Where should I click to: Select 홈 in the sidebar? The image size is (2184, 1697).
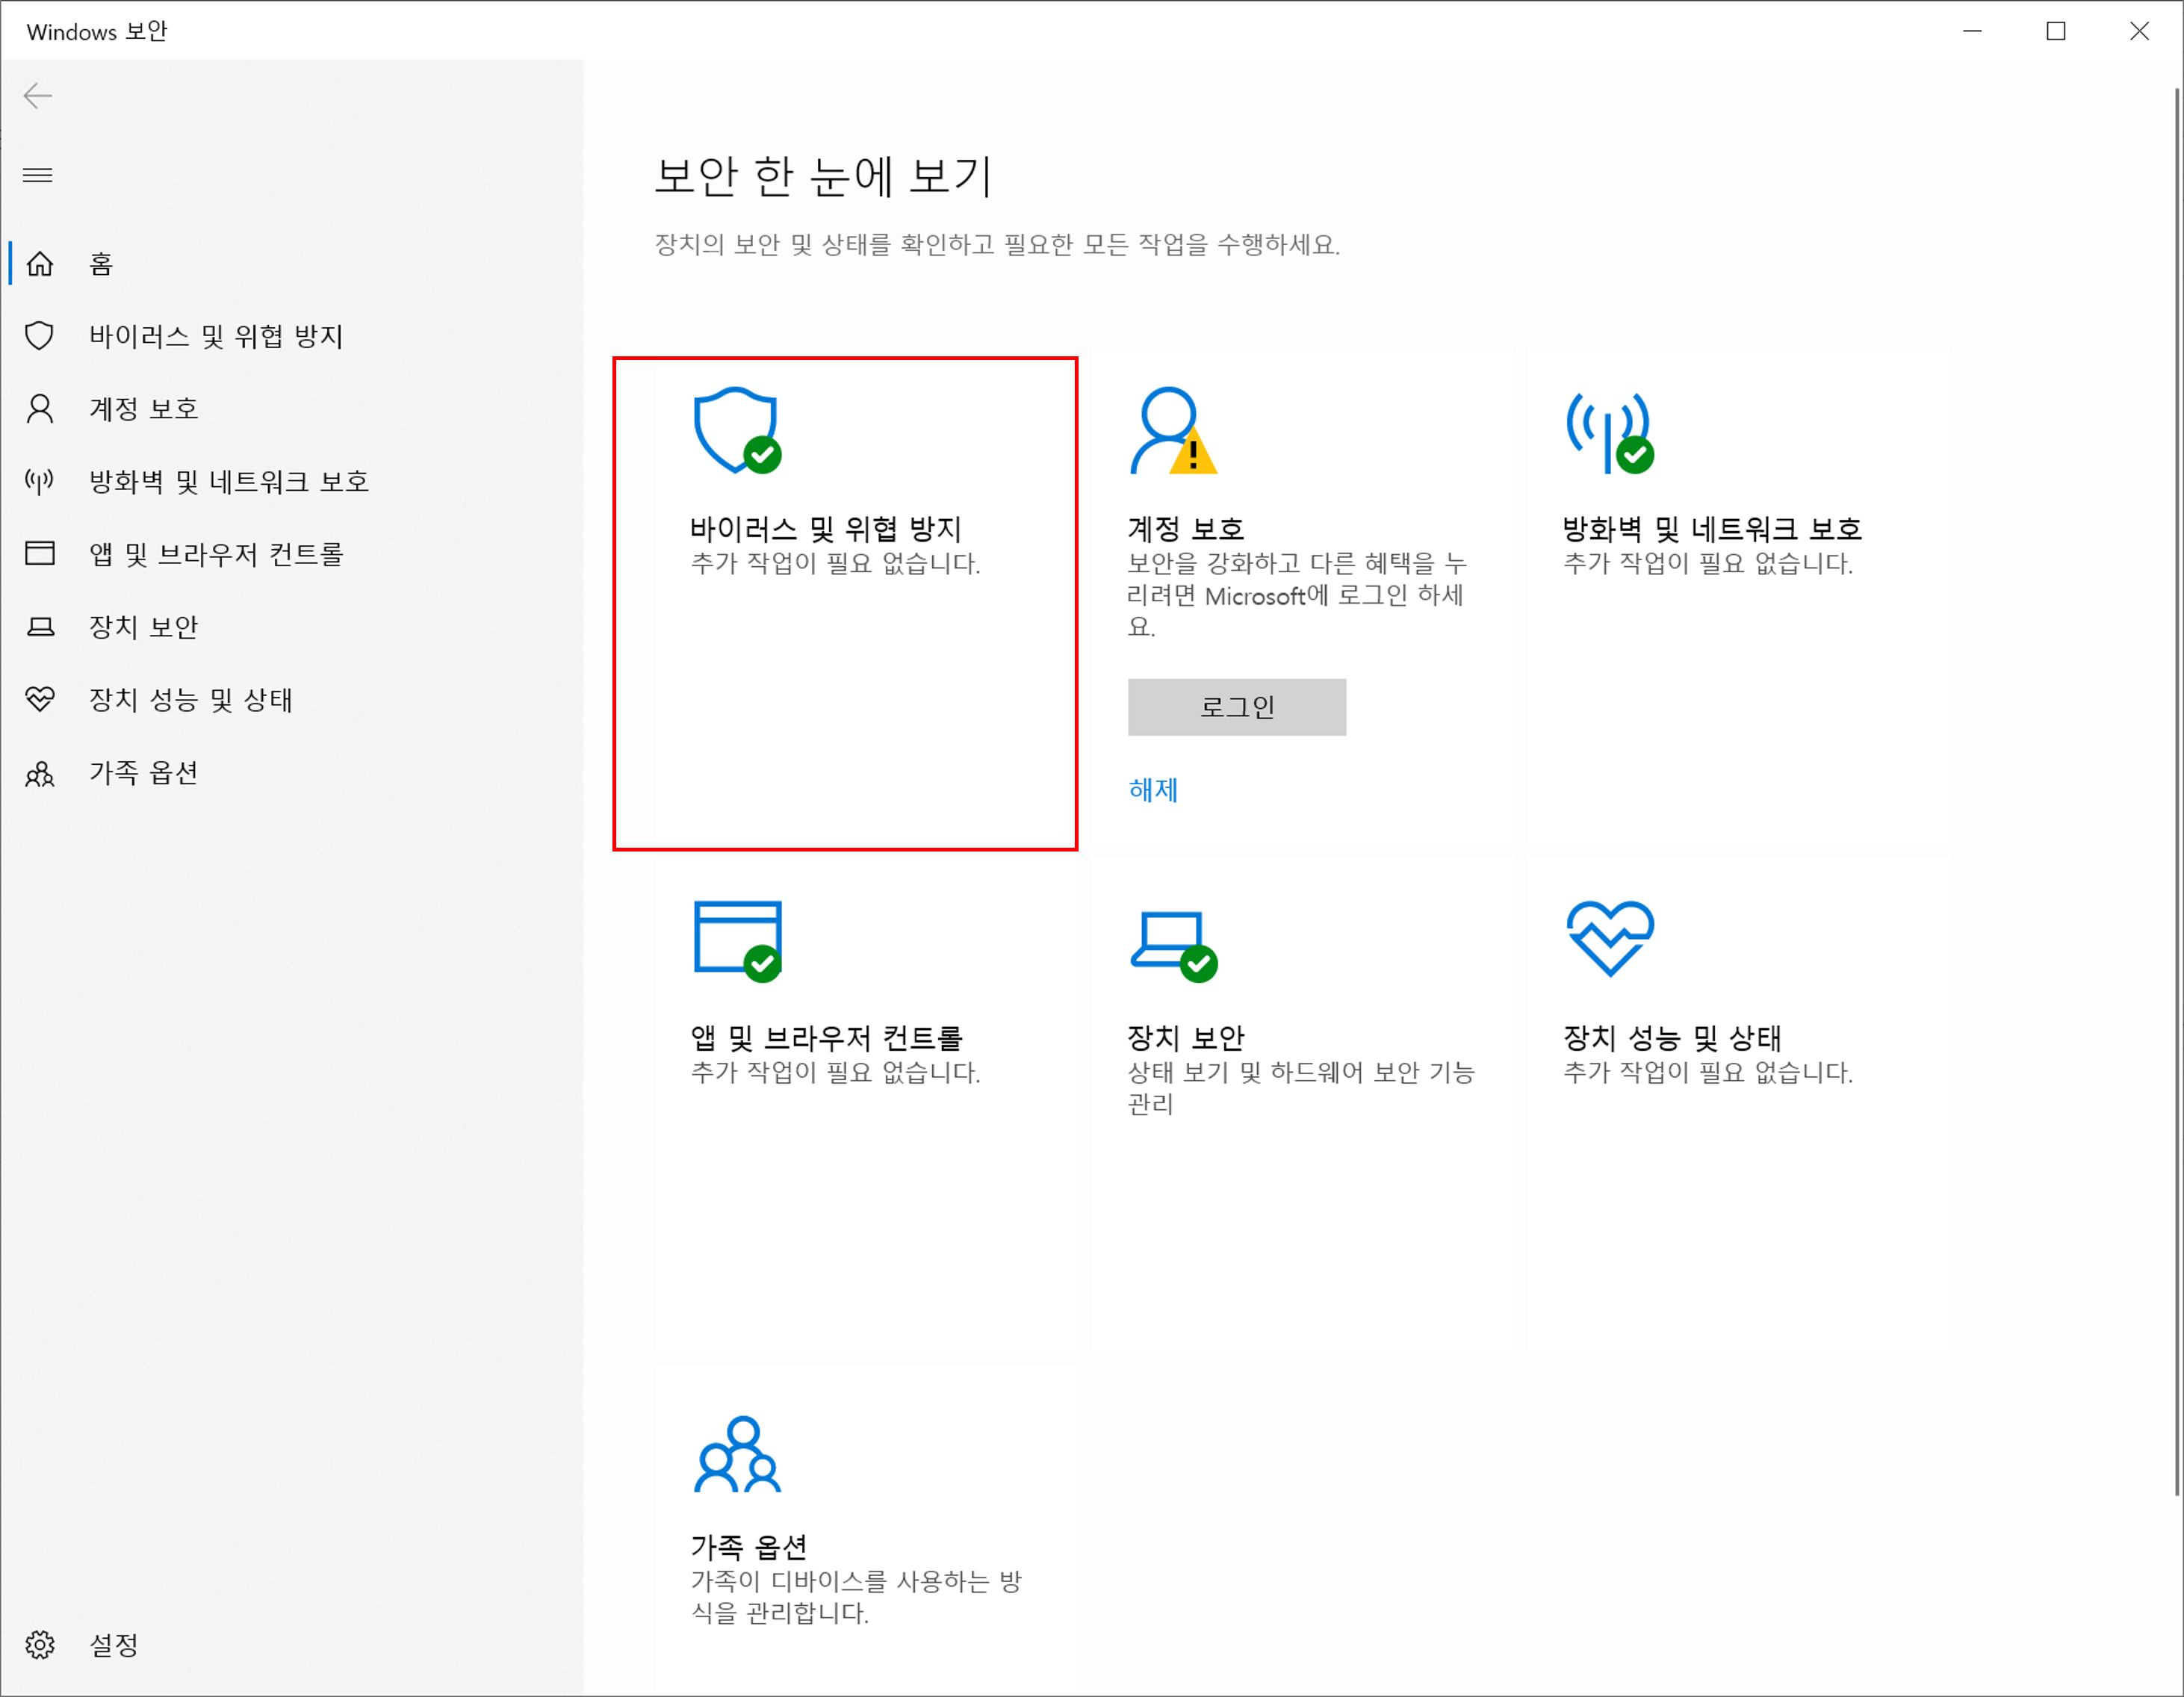click(291, 264)
